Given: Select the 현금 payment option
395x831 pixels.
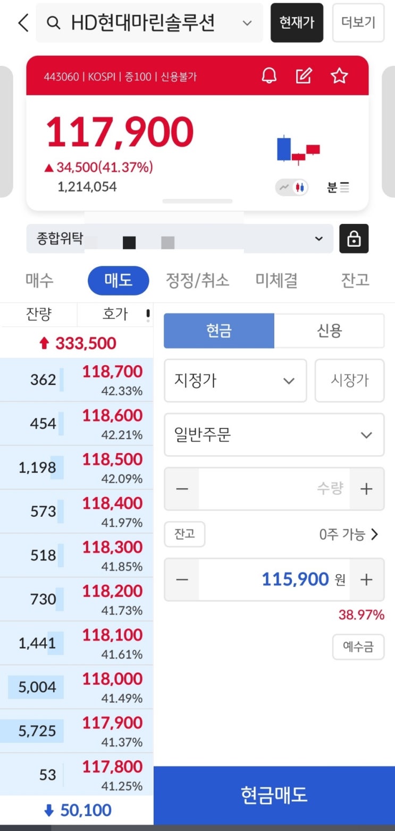Looking at the screenshot, I should coord(219,331).
